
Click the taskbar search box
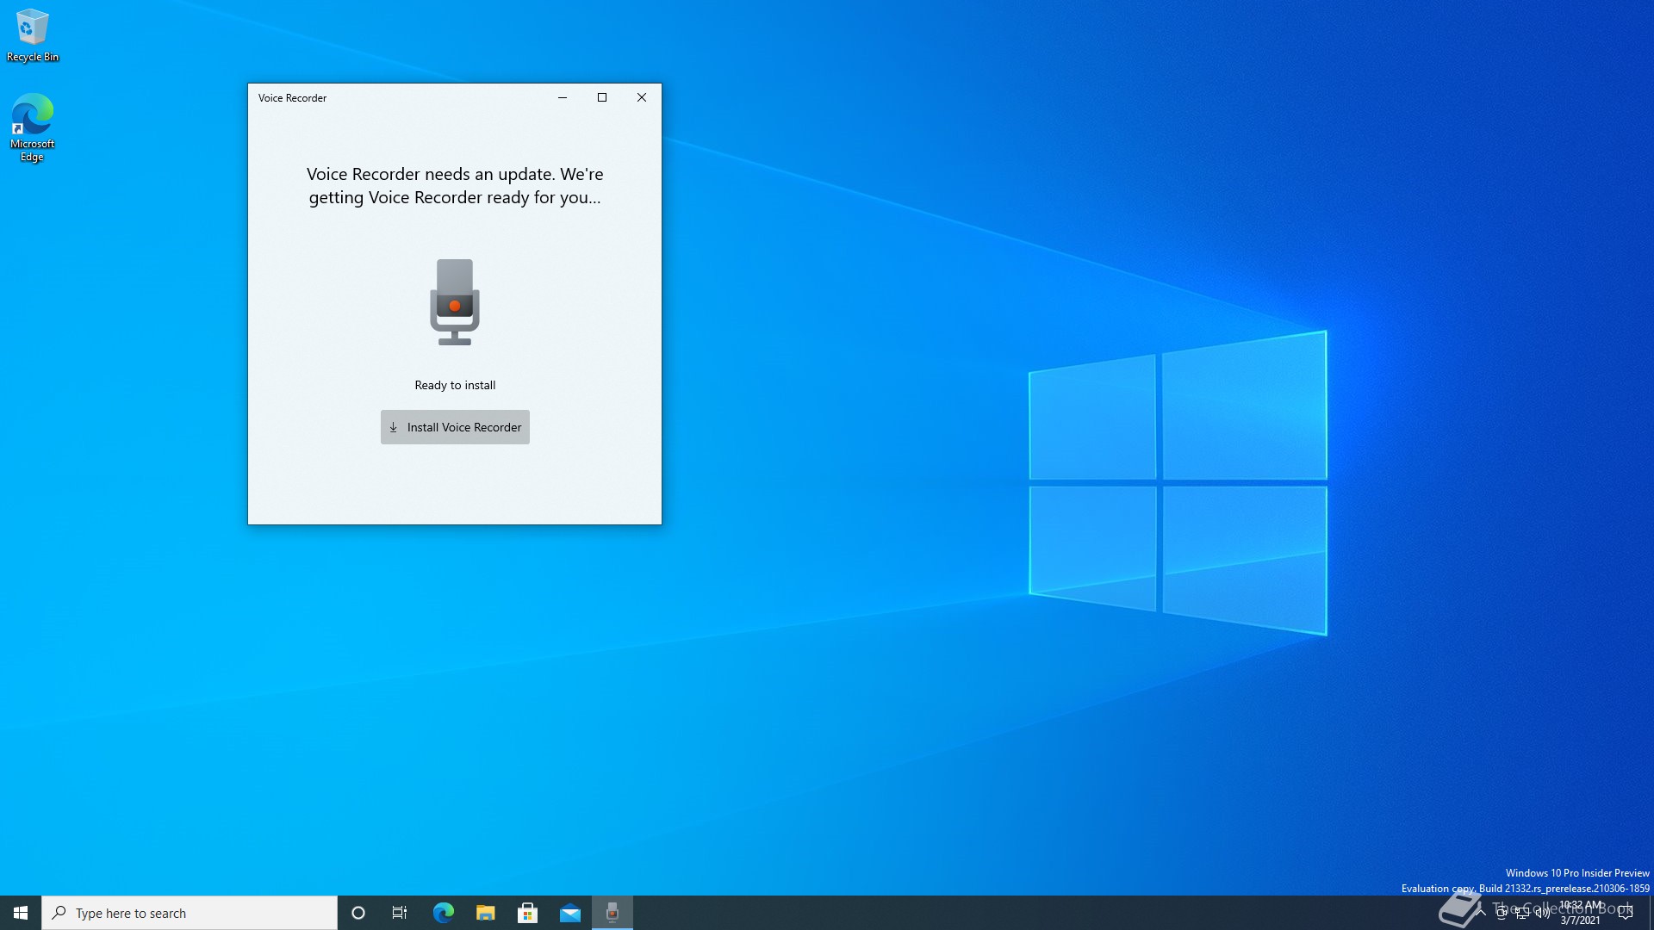pyautogui.click(x=190, y=913)
